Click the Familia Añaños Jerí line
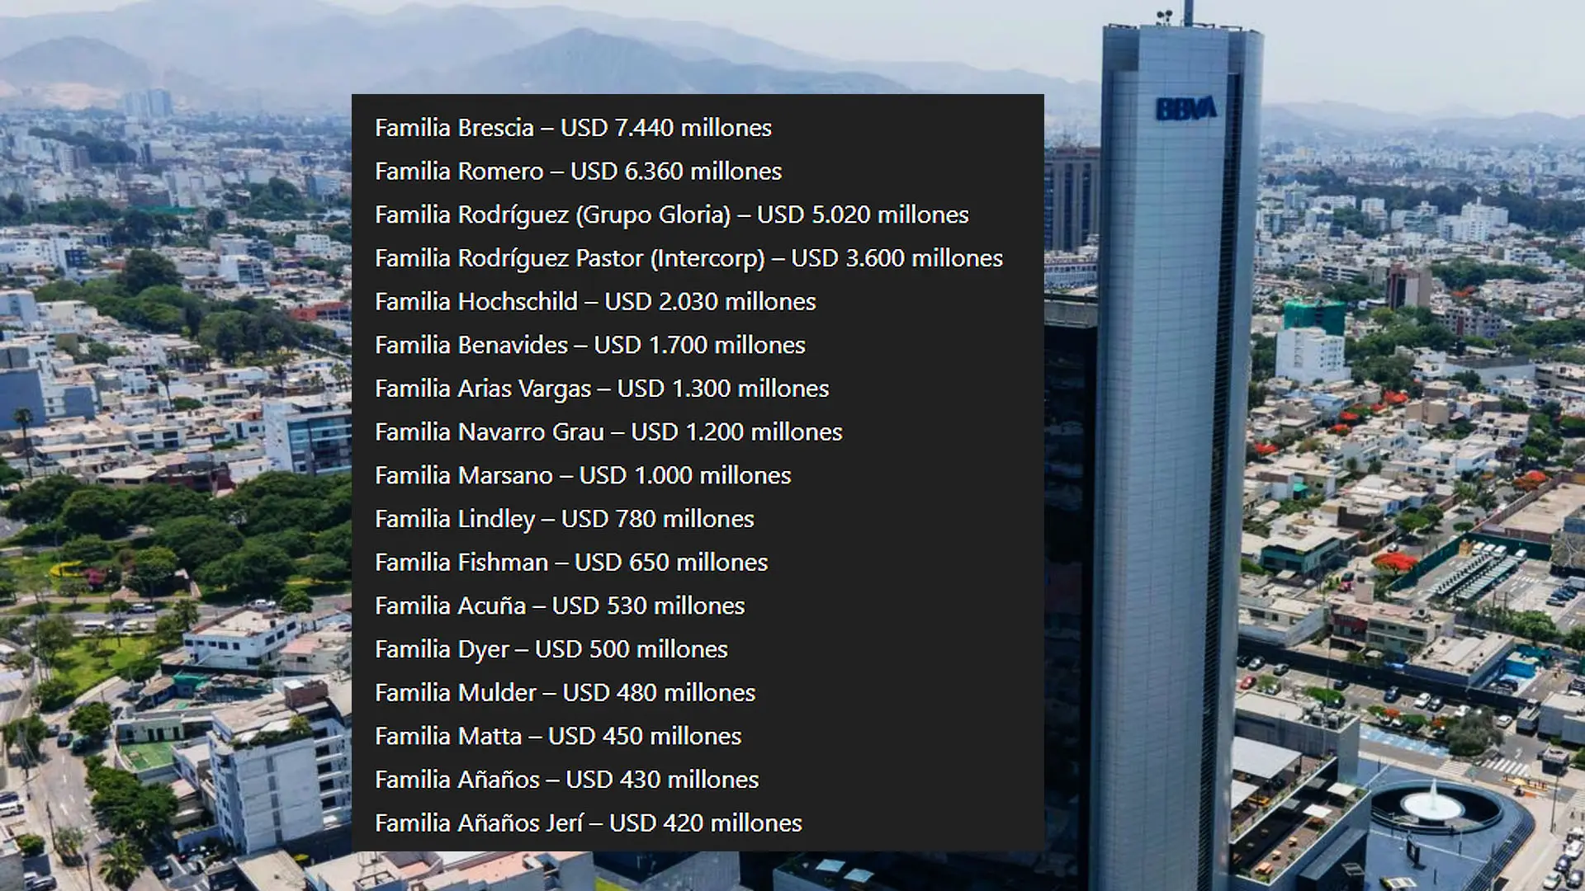The image size is (1585, 891). click(x=588, y=823)
